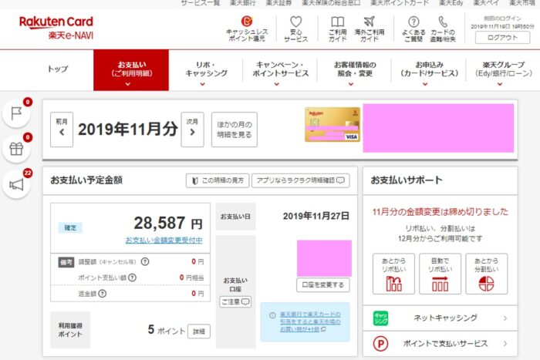
Task: Open the ご利用ガイド book icon
Action: point(338,29)
